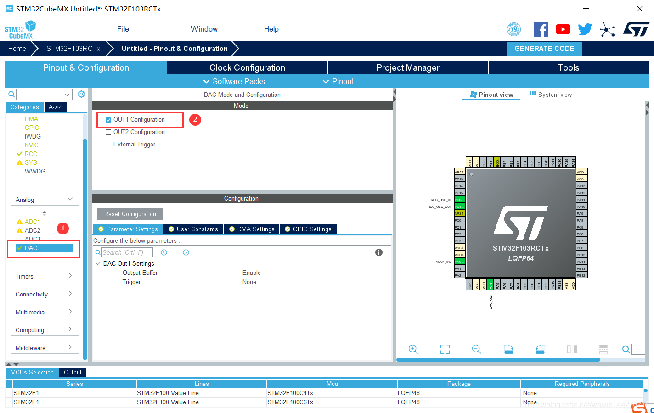The height and width of the screenshot is (413, 654).
Task: Click the 10 years anniversary badge
Action: (x=514, y=29)
